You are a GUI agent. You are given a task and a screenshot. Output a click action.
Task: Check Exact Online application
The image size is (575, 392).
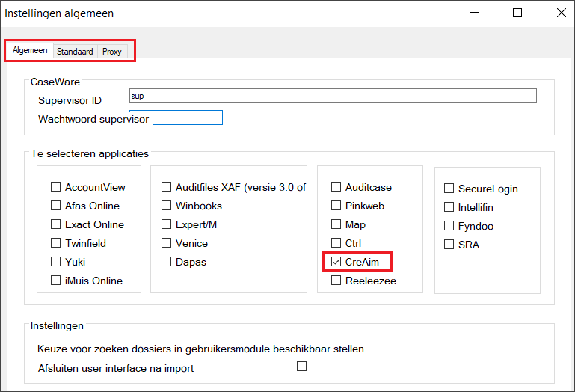point(55,224)
